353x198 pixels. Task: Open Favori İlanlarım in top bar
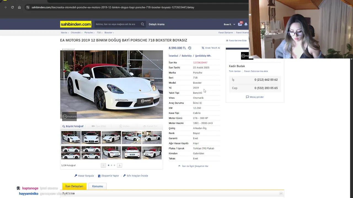tap(226, 32)
